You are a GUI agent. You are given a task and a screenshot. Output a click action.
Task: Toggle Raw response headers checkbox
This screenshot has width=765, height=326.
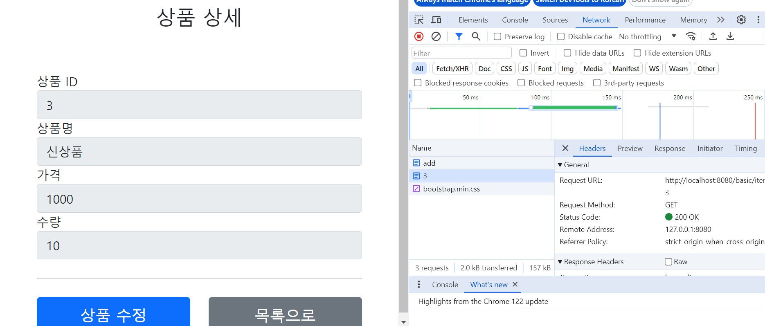(668, 262)
